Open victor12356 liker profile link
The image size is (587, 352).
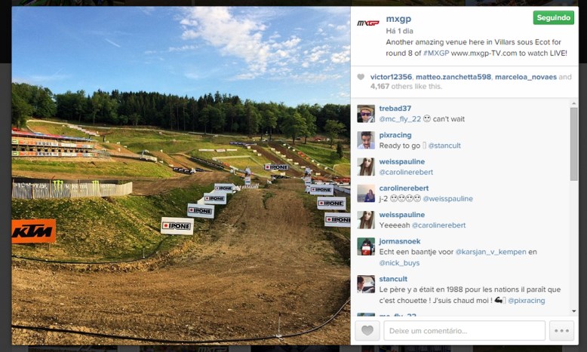pyautogui.click(x=391, y=77)
